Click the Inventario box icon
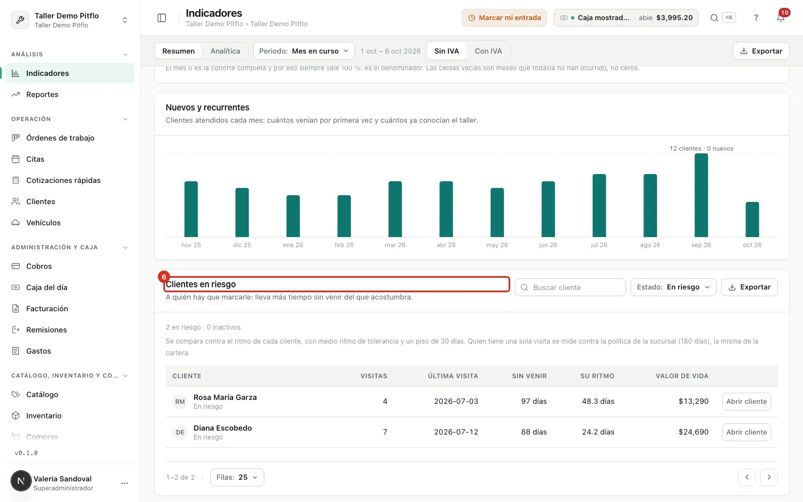This screenshot has height=502, width=803. 16,416
